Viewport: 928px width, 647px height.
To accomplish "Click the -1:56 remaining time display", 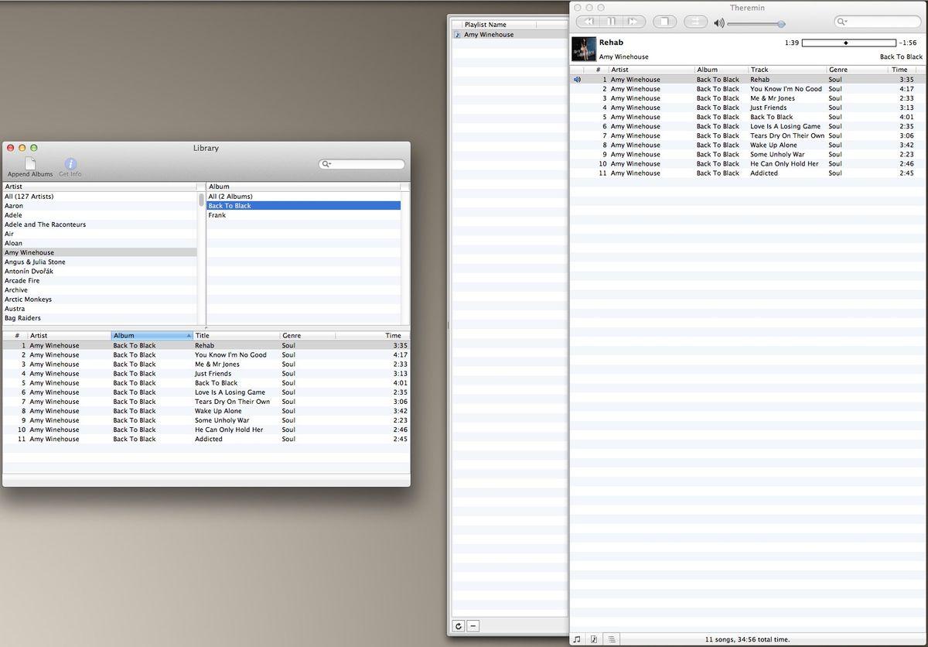I will coord(908,43).
